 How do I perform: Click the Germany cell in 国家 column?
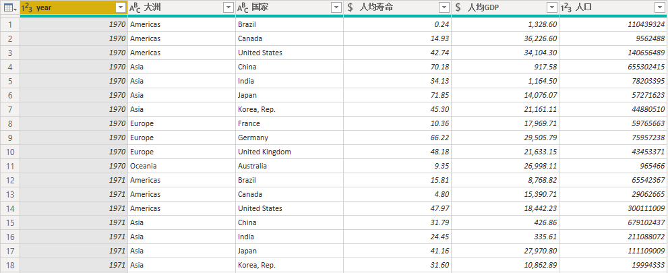[x=253, y=138]
